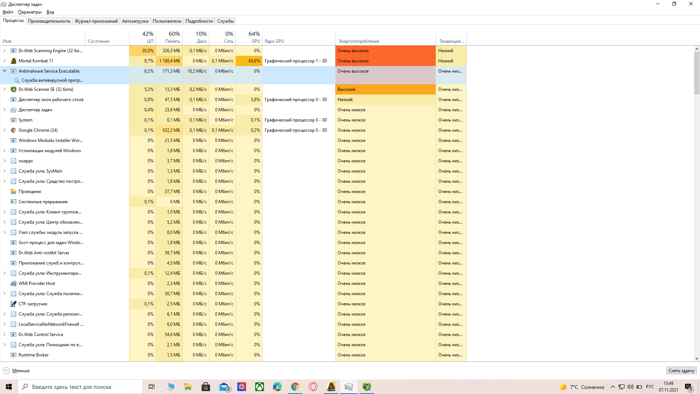Click the Проводник folder icon in process list
The image size is (700, 394).
tap(13, 192)
